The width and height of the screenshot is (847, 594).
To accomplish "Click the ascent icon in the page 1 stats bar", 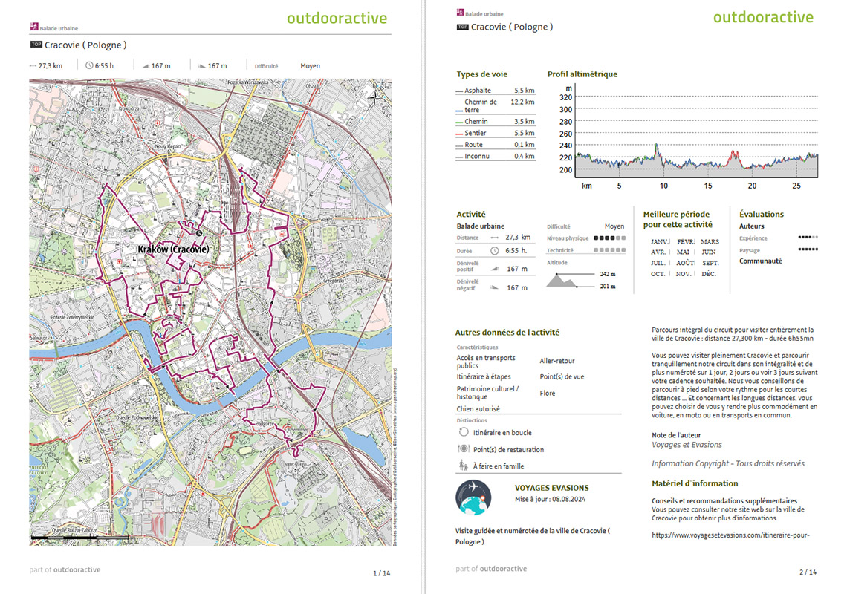I will pos(146,66).
